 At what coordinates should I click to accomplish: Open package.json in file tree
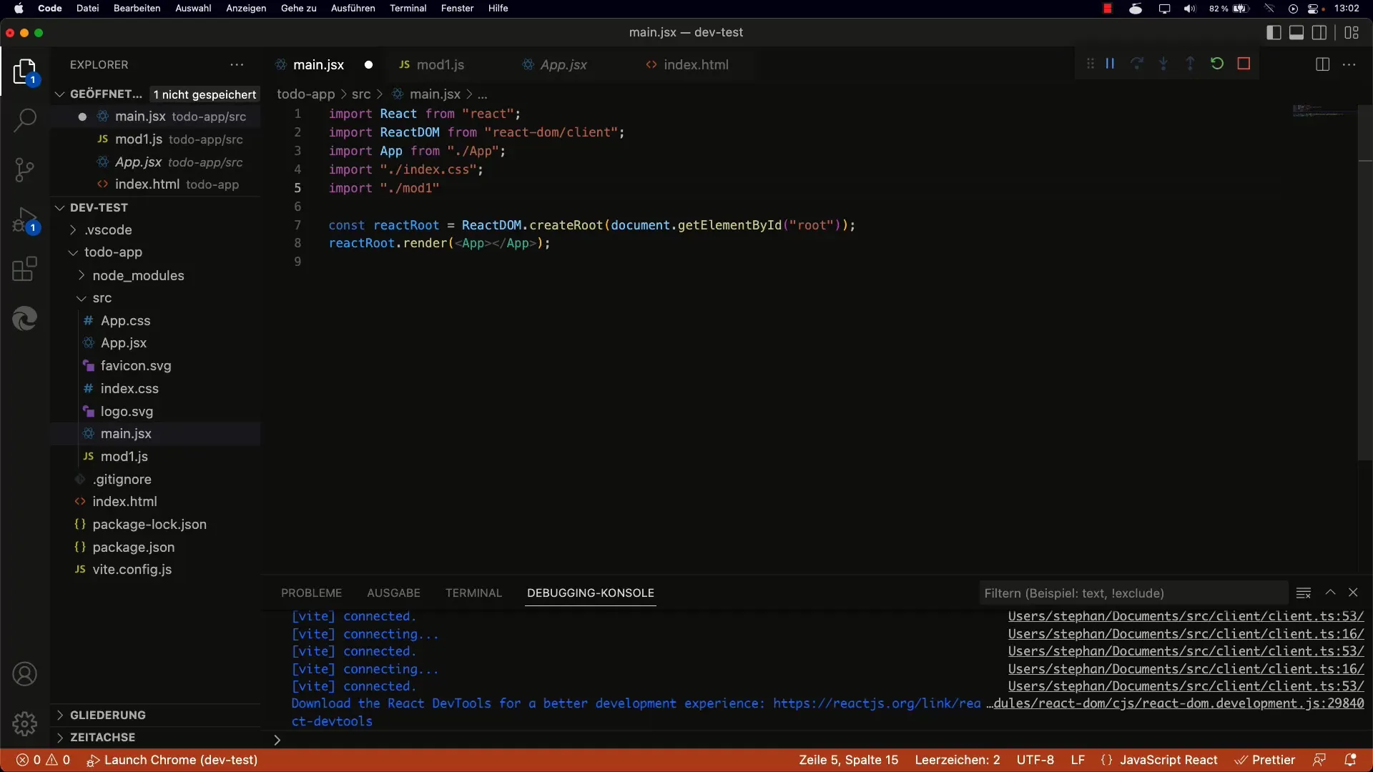(x=133, y=547)
